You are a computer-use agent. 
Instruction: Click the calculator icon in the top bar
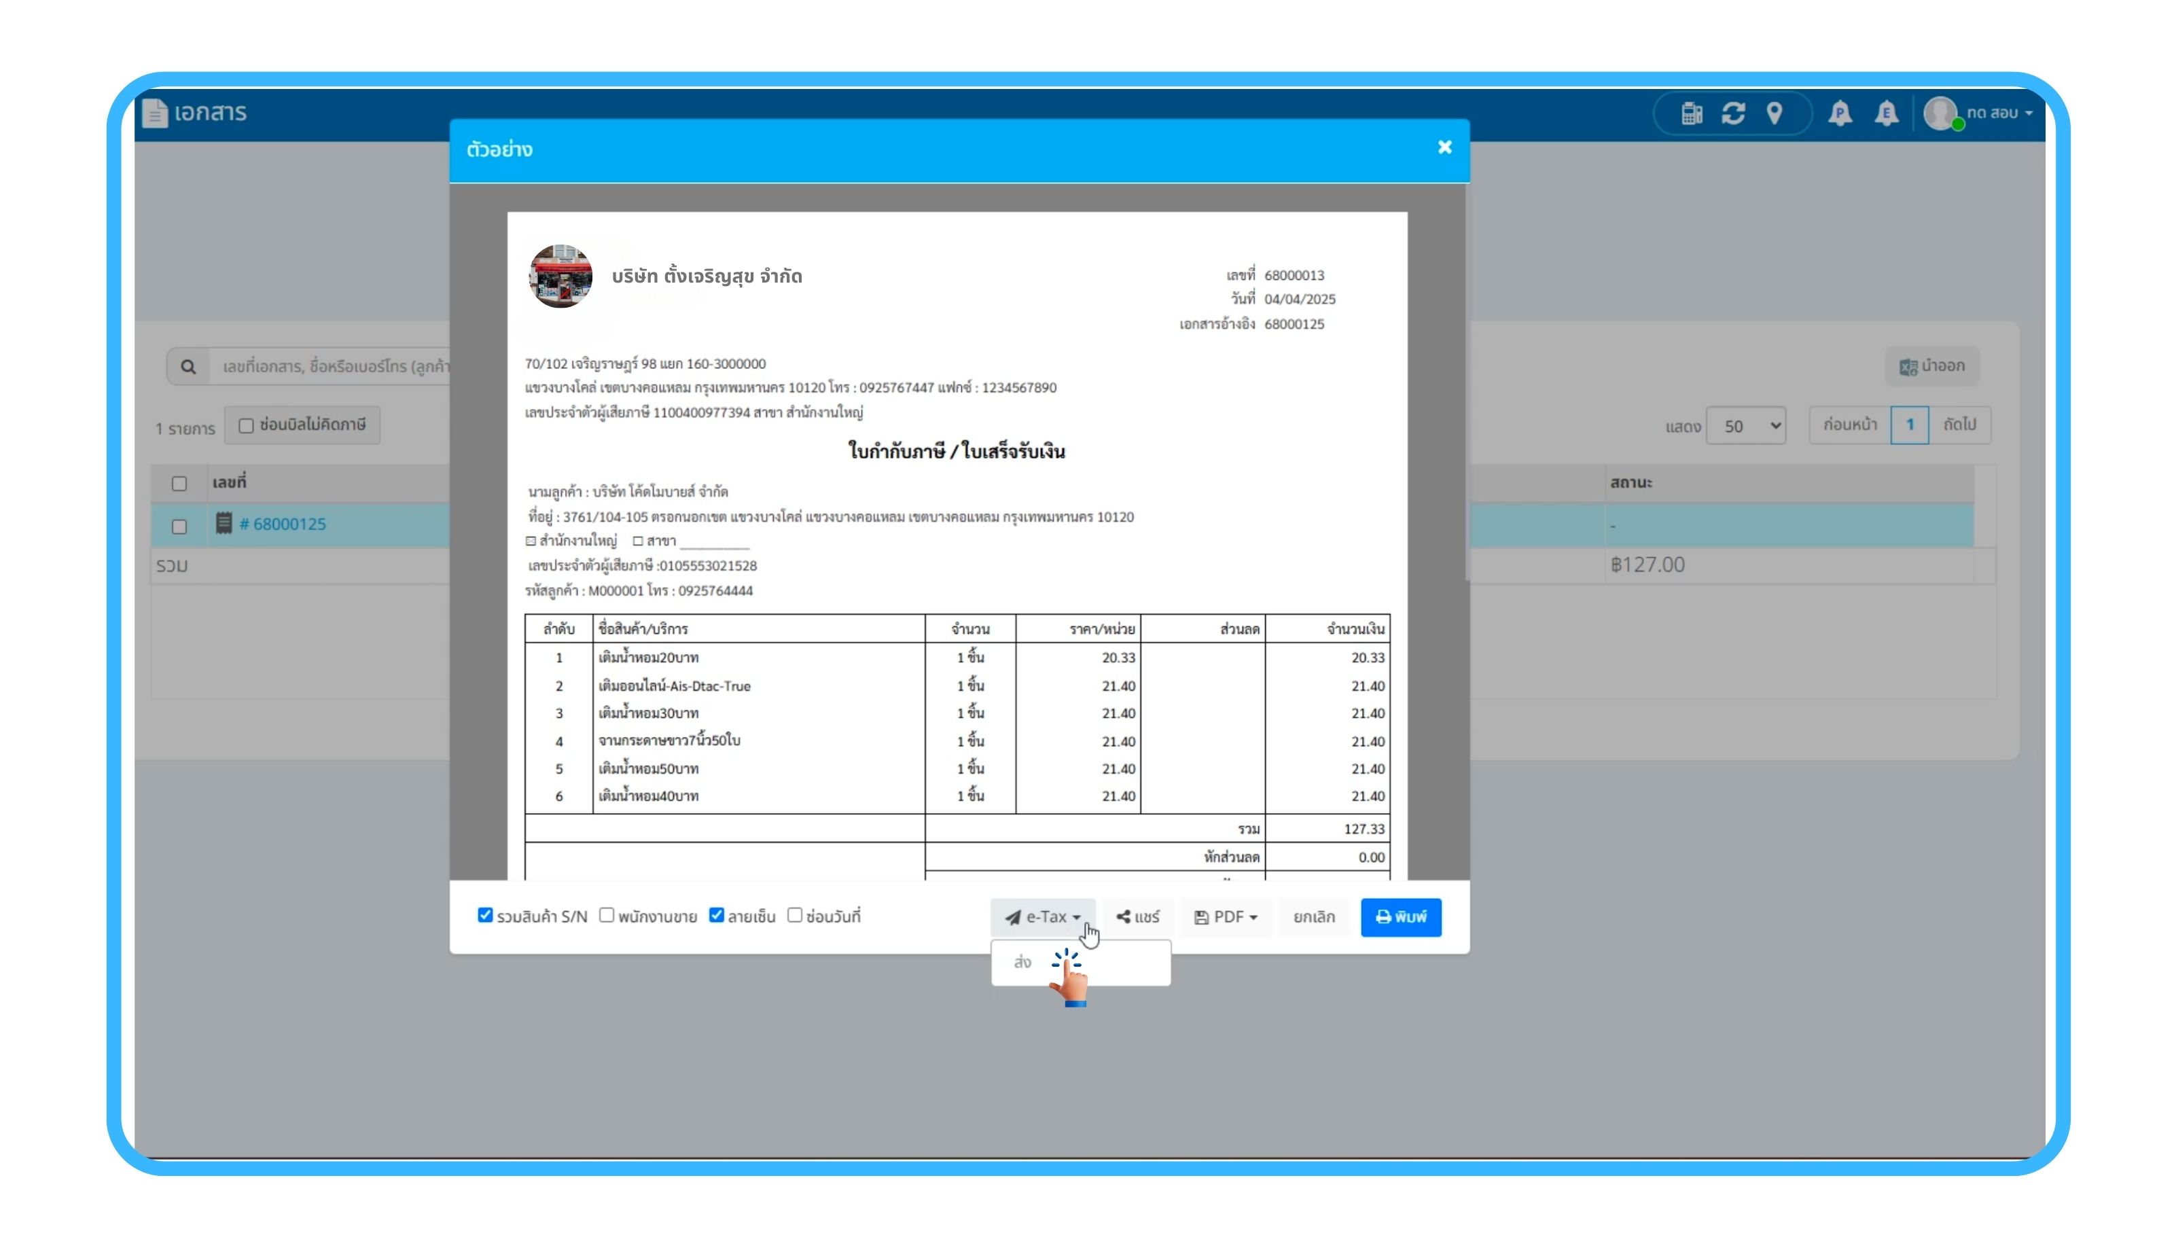[1691, 113]
